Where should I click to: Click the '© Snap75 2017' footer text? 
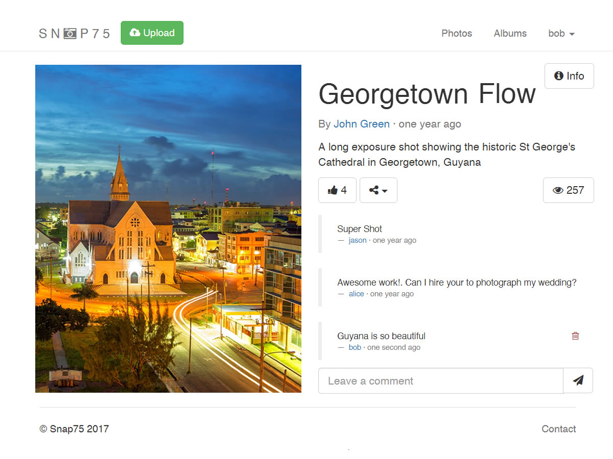74,429
